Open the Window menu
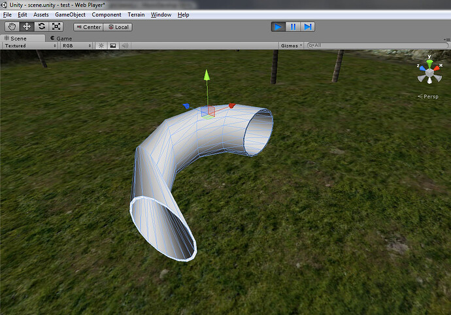The width and height of the screenshot is (451, 315). pos(161,14)
